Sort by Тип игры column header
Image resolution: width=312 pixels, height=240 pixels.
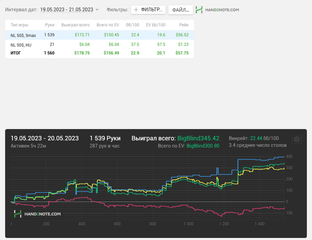[x=19, y=25]
